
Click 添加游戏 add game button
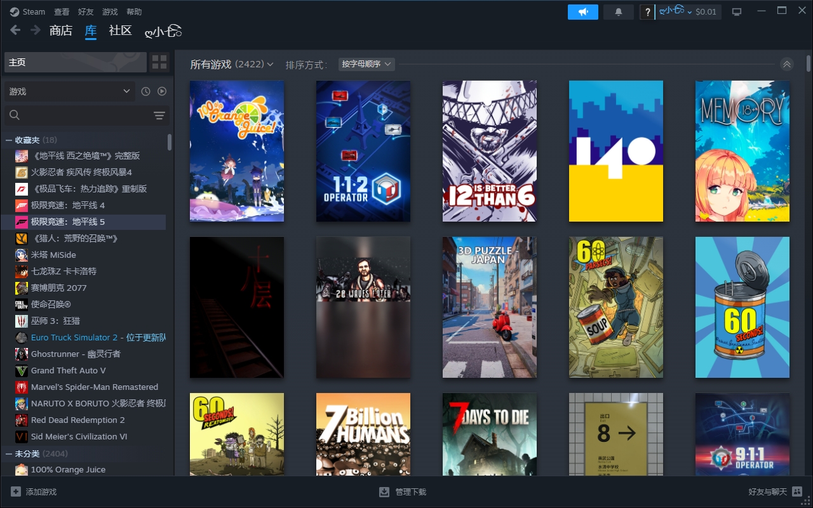(34, 492)
